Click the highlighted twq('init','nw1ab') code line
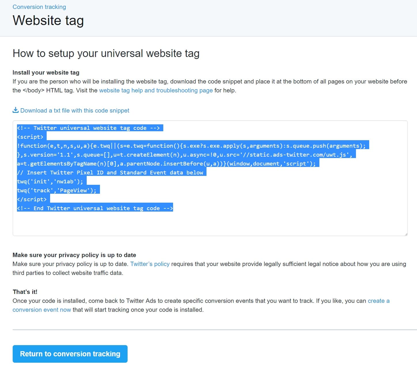Image resolution: width=417 pixels, height=367 pixels. click(50, 181)
